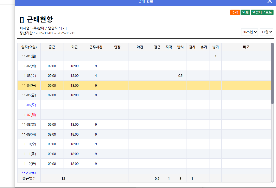Click the 인쇄 (Print) button
276x188 pixels.
tap(245, 12)
